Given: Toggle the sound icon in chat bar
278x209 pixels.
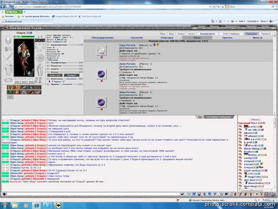Looking at the screenshot, I should [x=215, y=194].
